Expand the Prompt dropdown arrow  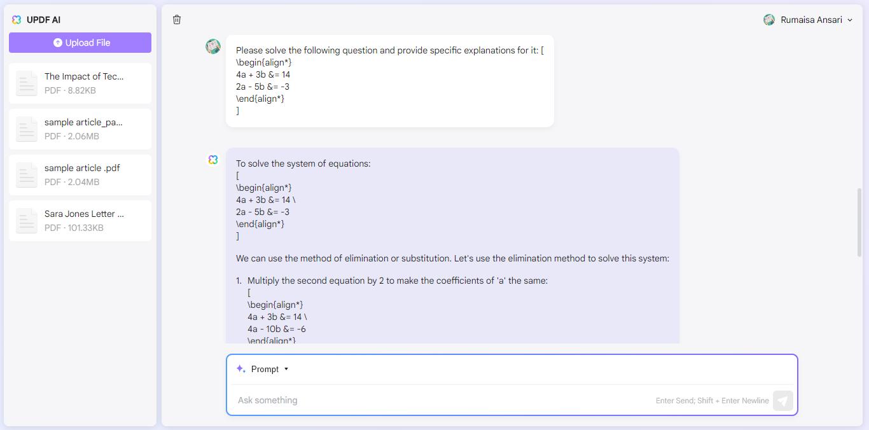coord(286,369)
